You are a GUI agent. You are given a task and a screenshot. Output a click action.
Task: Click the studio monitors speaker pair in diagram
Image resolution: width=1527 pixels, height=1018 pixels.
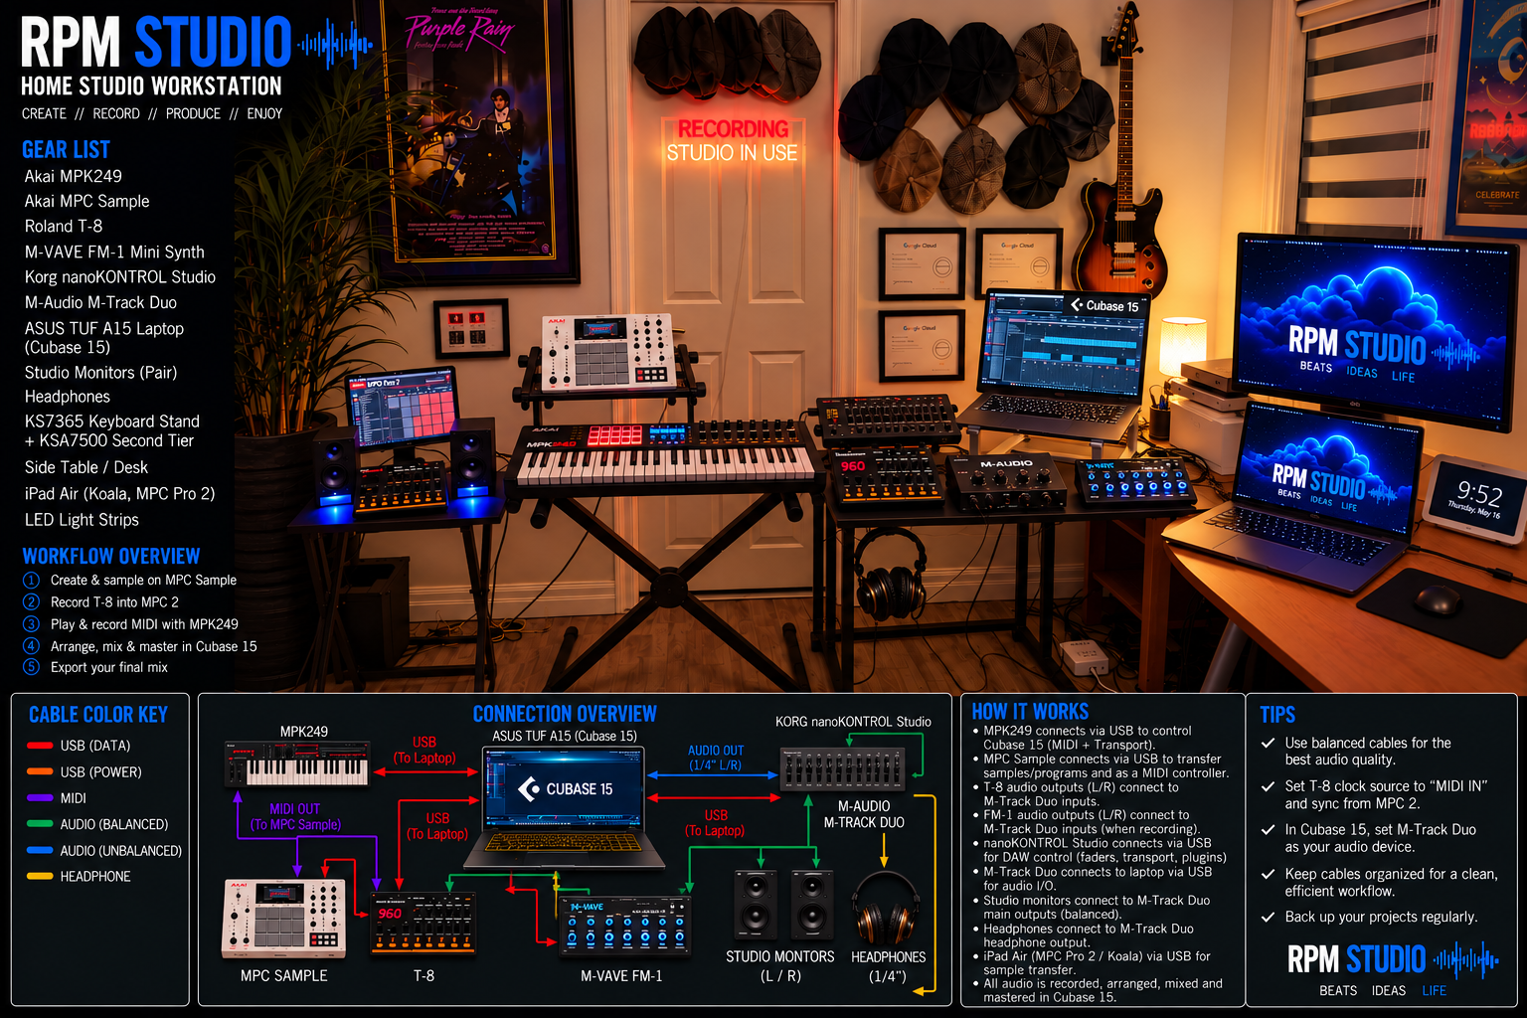tap(781, 904)
